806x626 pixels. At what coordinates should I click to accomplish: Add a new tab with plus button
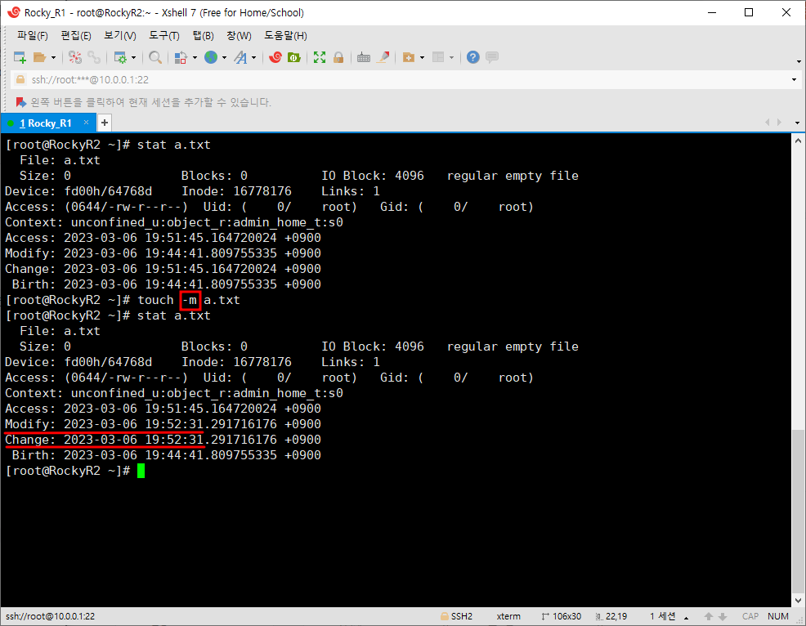point(105,123)
